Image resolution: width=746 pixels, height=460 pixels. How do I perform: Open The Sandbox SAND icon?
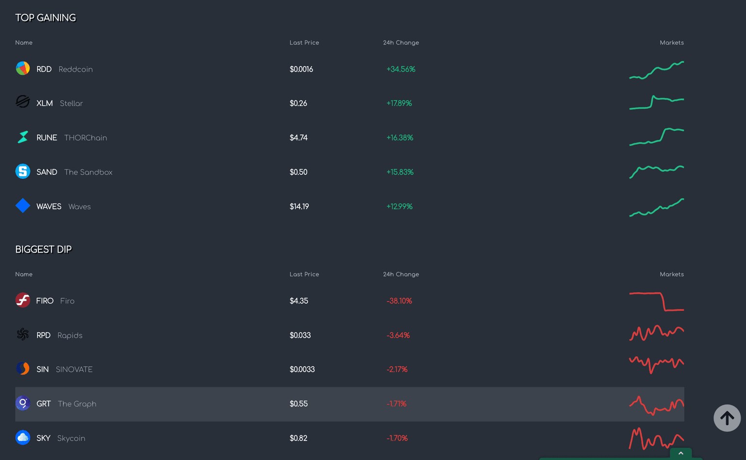coord(23,171)
